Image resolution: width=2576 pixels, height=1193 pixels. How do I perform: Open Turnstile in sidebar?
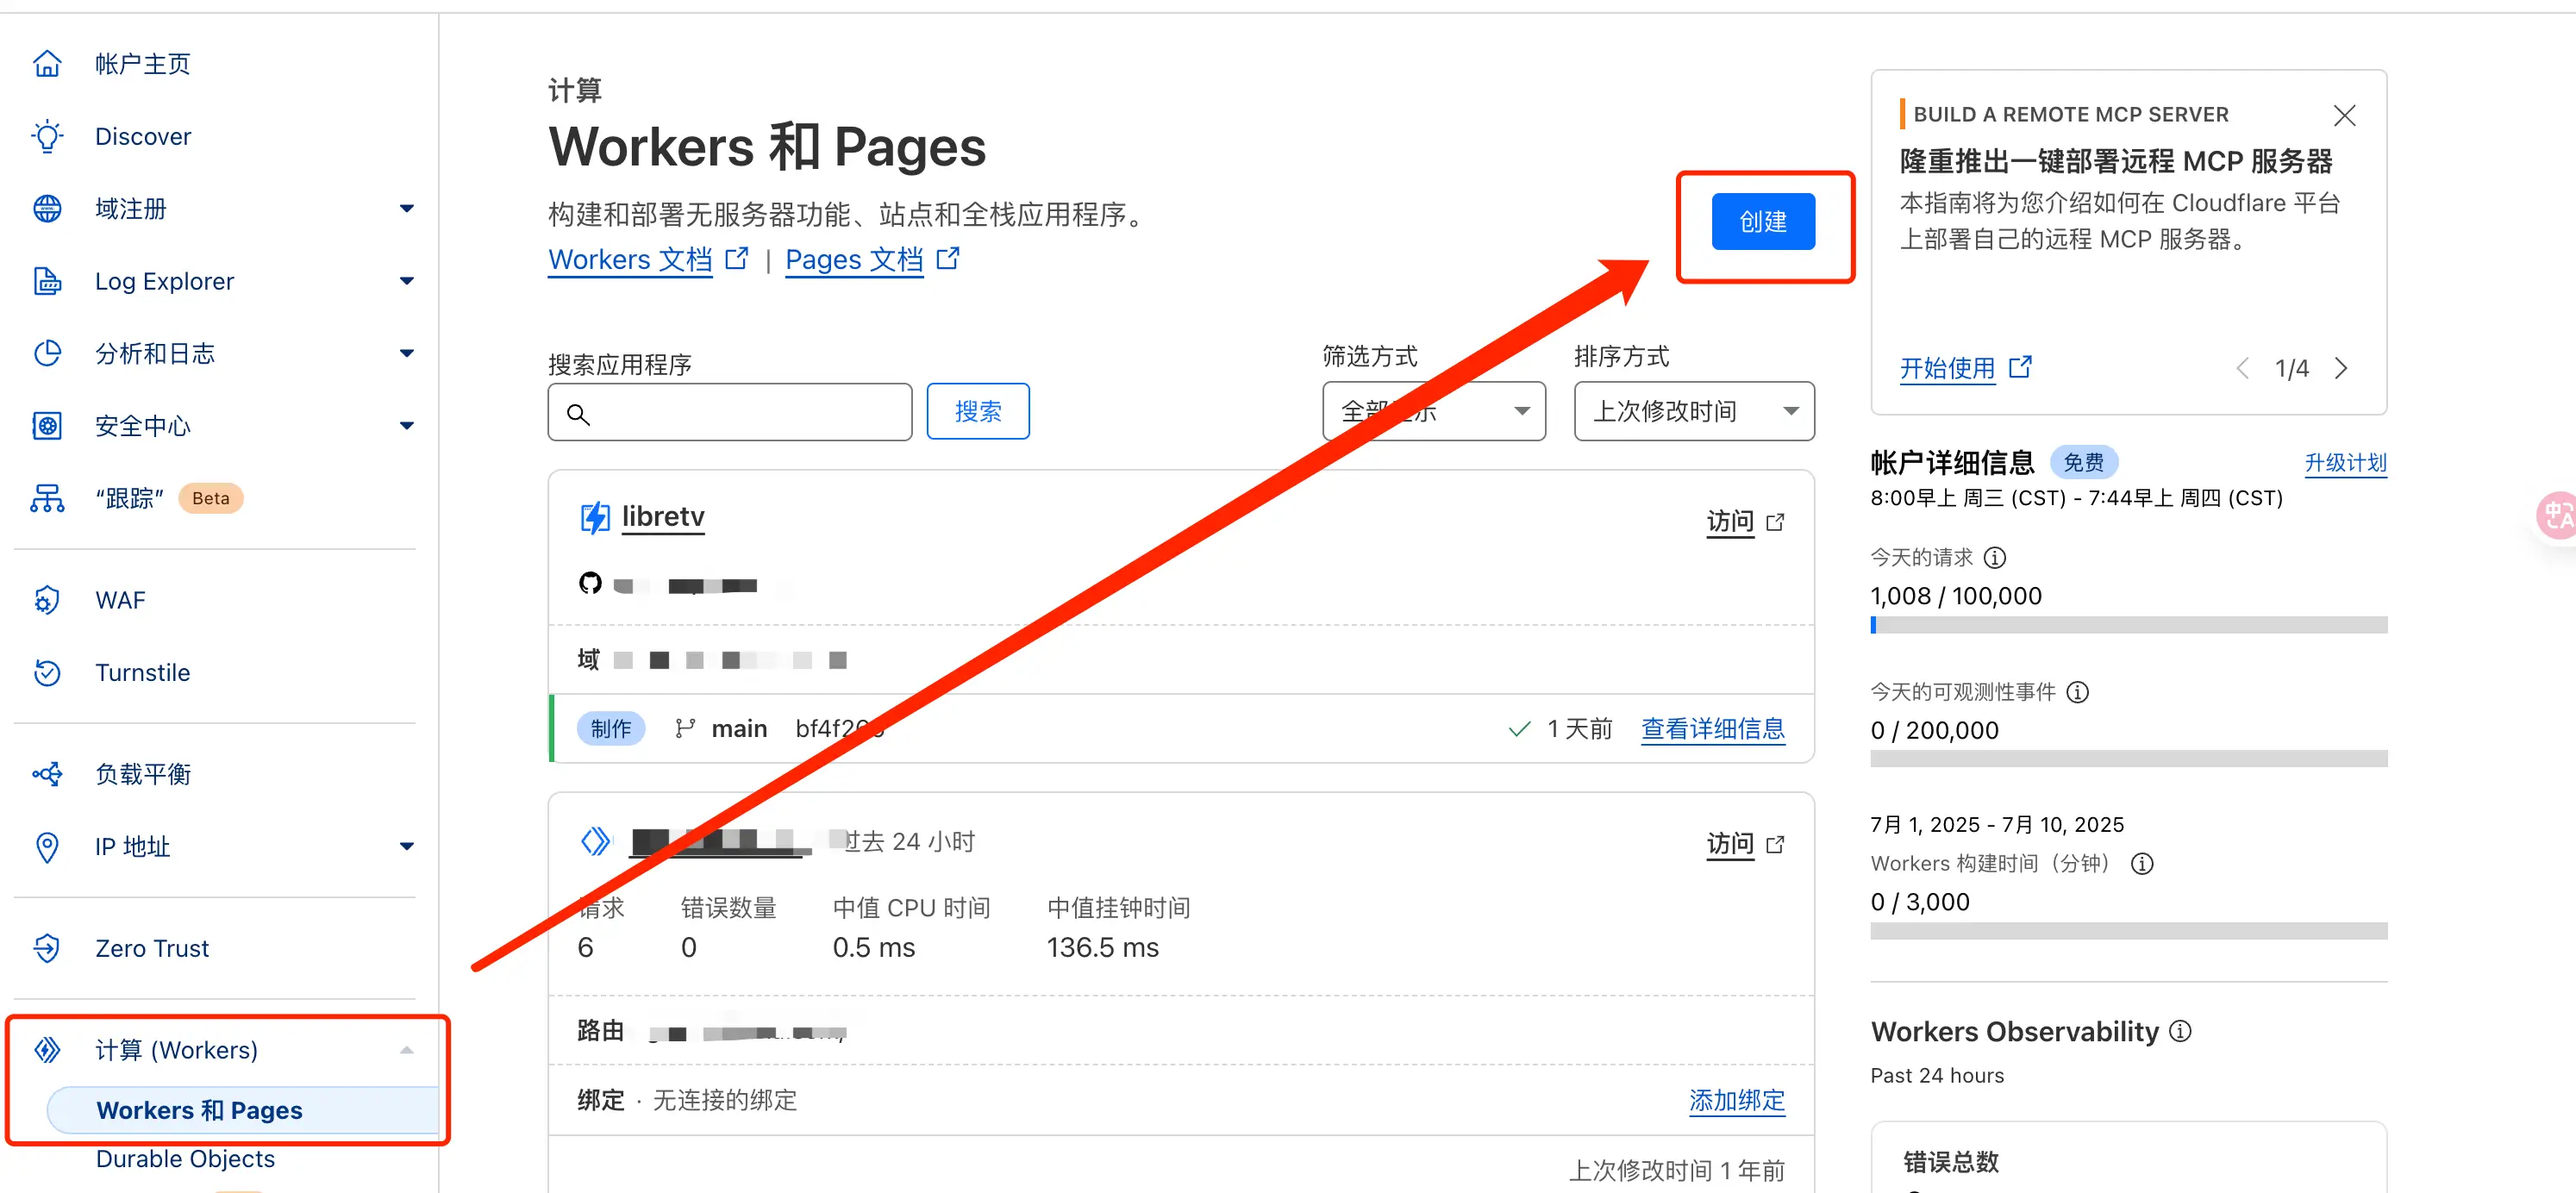click(x=142, y=672)
